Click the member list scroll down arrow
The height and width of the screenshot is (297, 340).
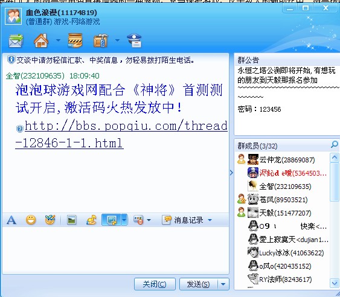pyautogui.click(x=334, y=283)
